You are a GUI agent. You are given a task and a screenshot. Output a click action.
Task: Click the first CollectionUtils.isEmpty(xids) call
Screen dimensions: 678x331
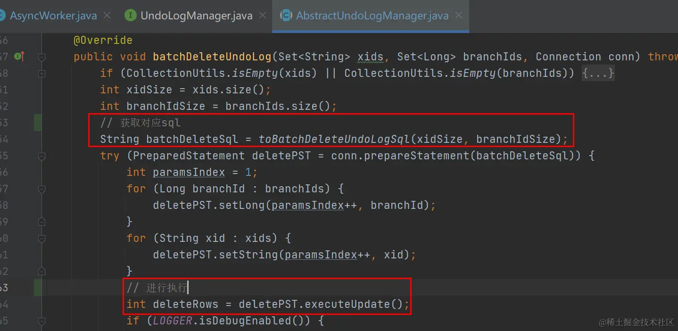222,73
